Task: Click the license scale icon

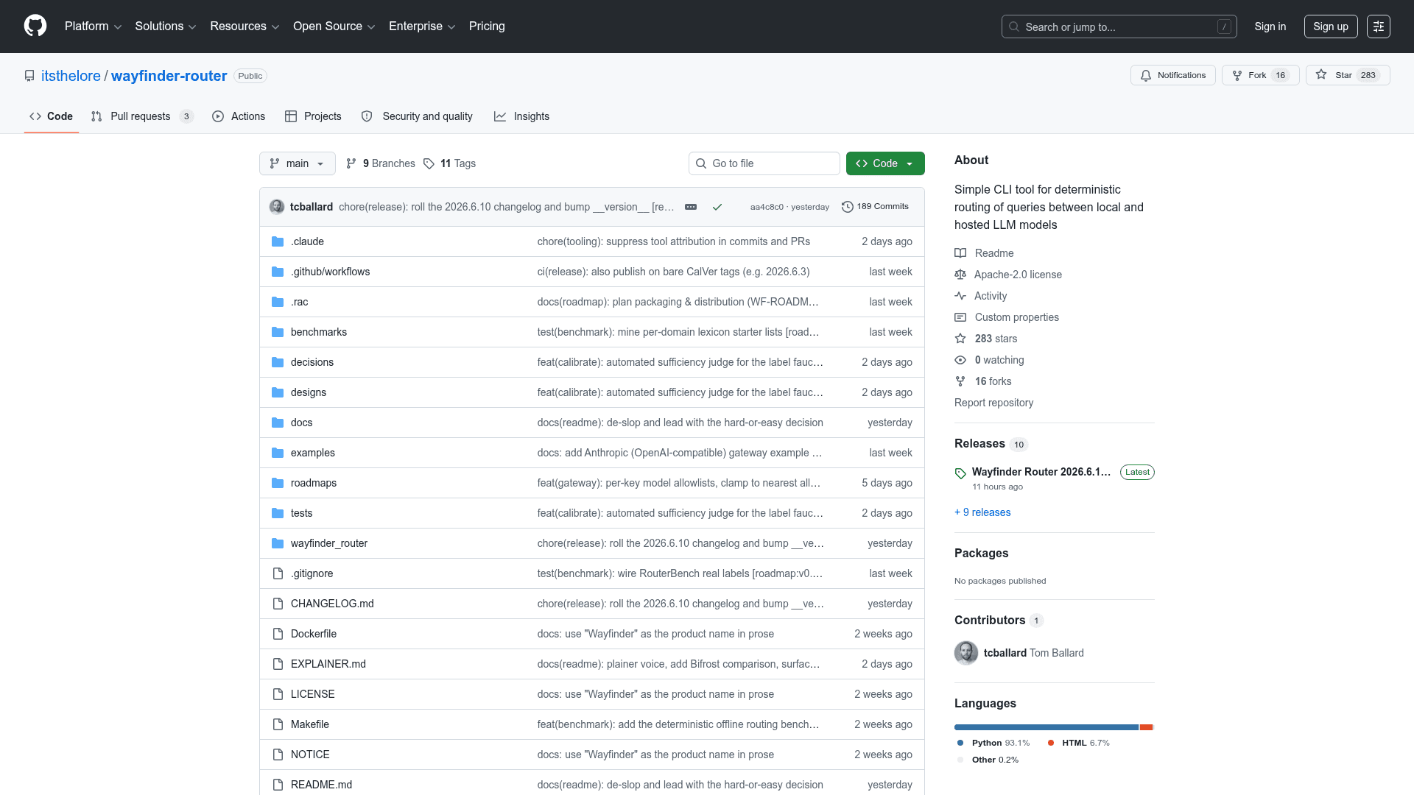Action: point(960,275)
